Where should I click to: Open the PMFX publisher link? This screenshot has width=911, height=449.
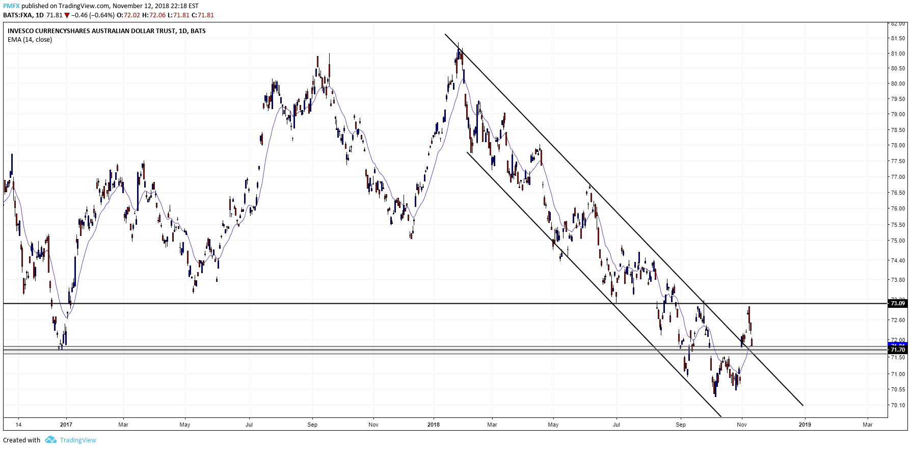pos(11,6)
